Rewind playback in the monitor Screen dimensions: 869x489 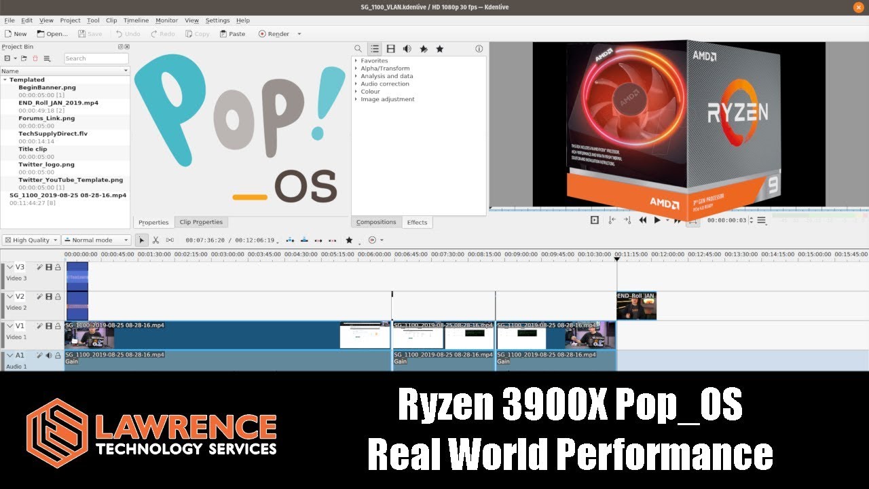[642, 220]
